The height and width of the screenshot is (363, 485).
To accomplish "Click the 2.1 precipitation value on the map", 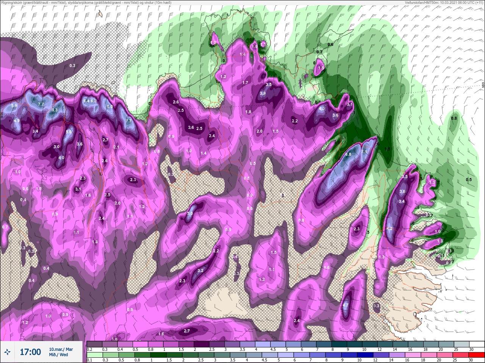I will coord(116,147).
